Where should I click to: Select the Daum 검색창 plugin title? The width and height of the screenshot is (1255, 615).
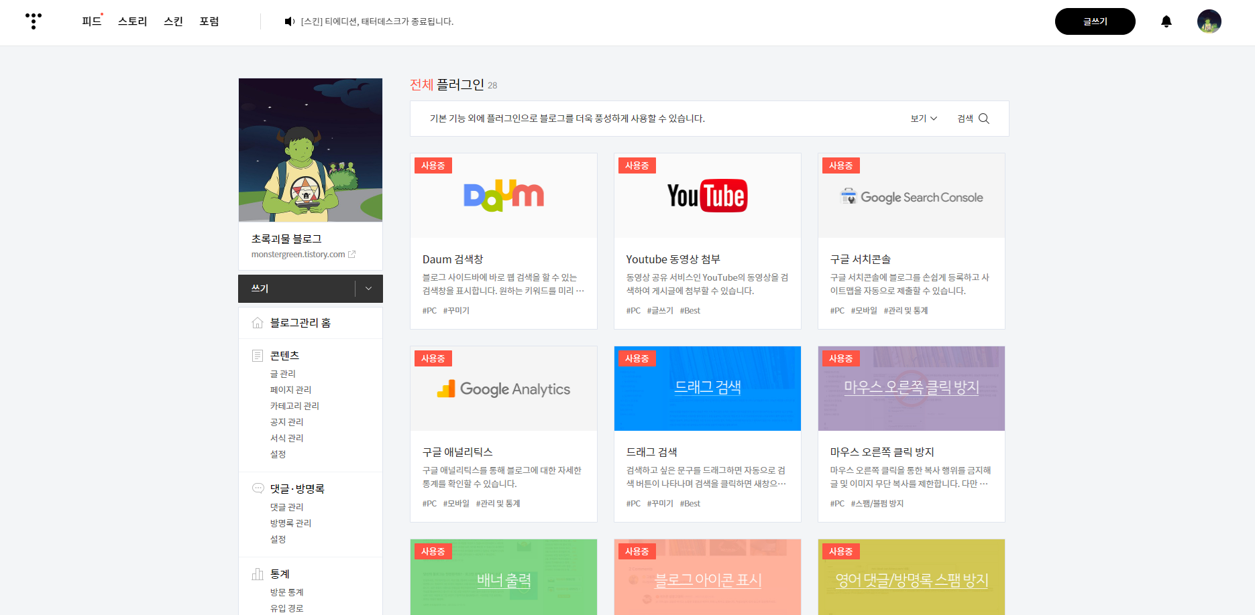point(453,259)
